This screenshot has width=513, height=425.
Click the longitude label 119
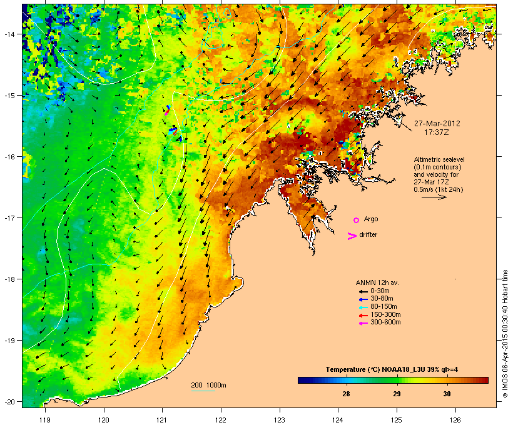tap(45, 420)
